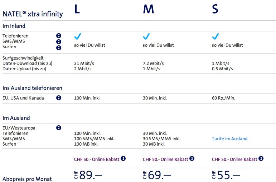The height and width of the screenshot is (182, 276).
Task: Click info icon next to SMS/MMS
Action: 59,42
